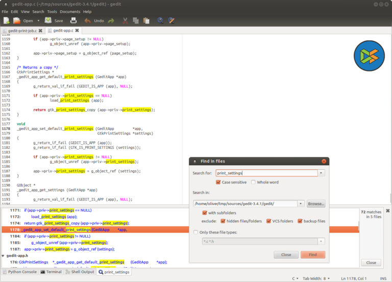Screen dimensions: 392x282
Task: Click the Find and Replace icon
Action: pyautogui.click(x=171, y=21)
